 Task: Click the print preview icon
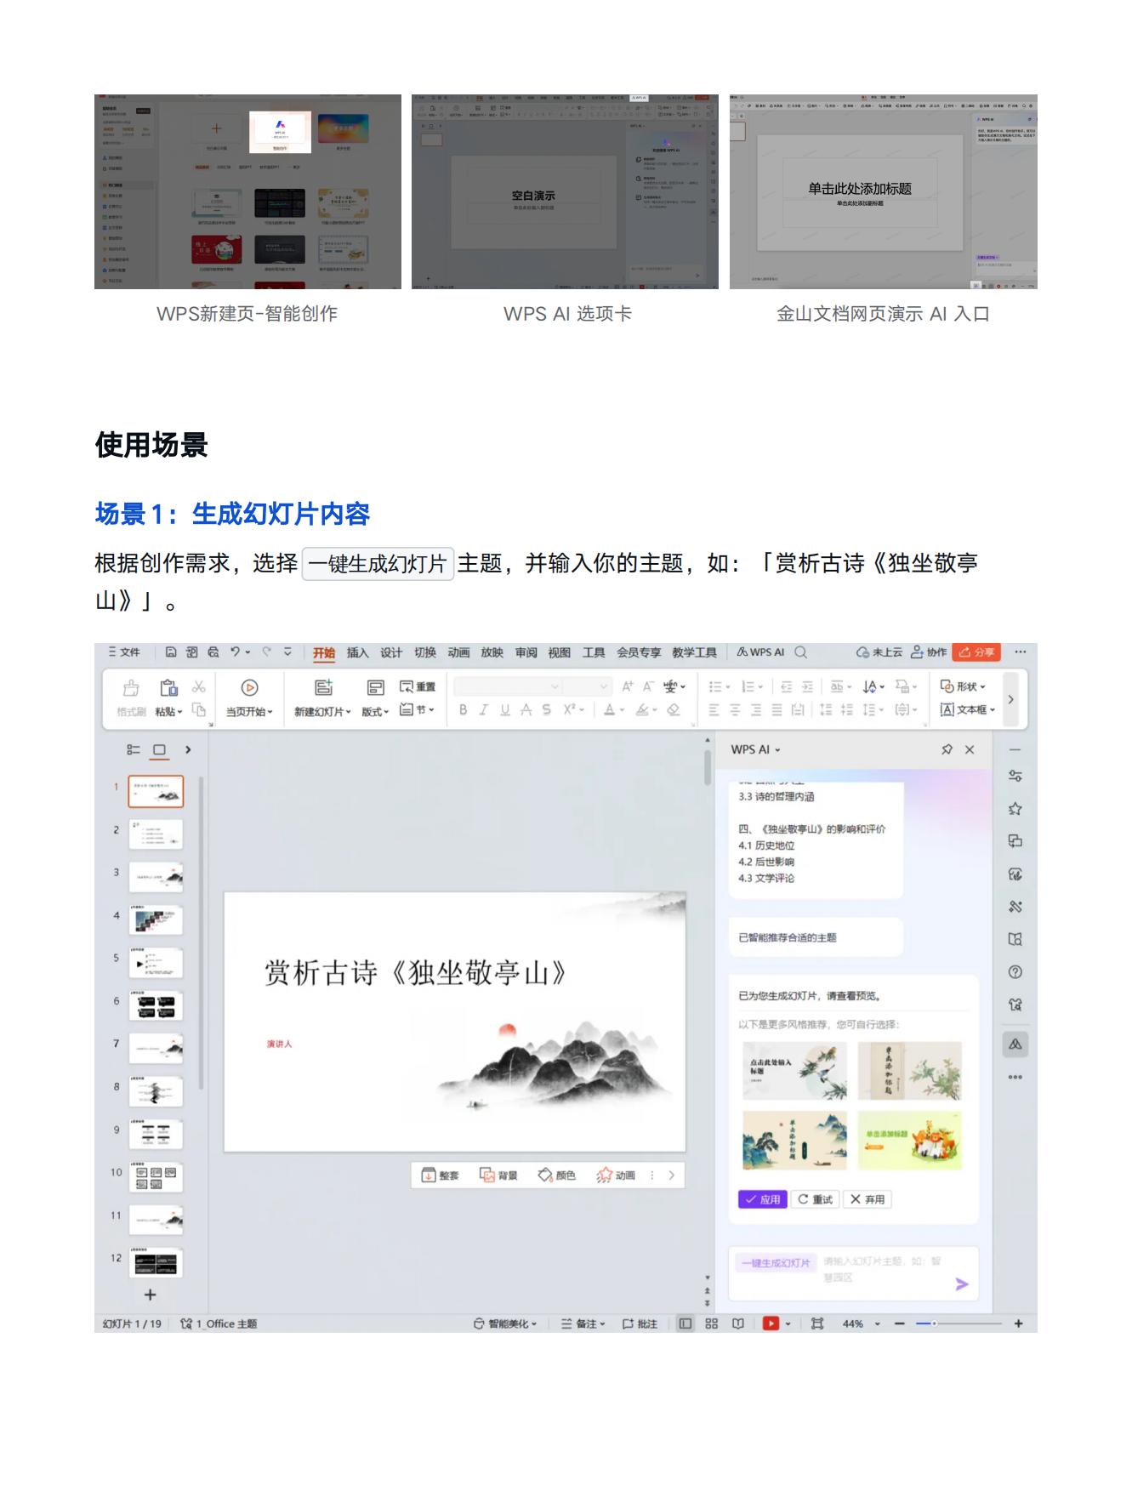coord(213,652)
